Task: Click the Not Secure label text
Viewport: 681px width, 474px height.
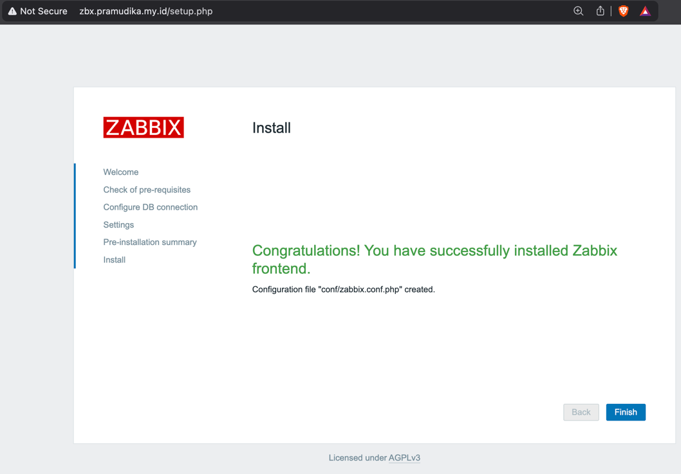Action: (43, 12)
